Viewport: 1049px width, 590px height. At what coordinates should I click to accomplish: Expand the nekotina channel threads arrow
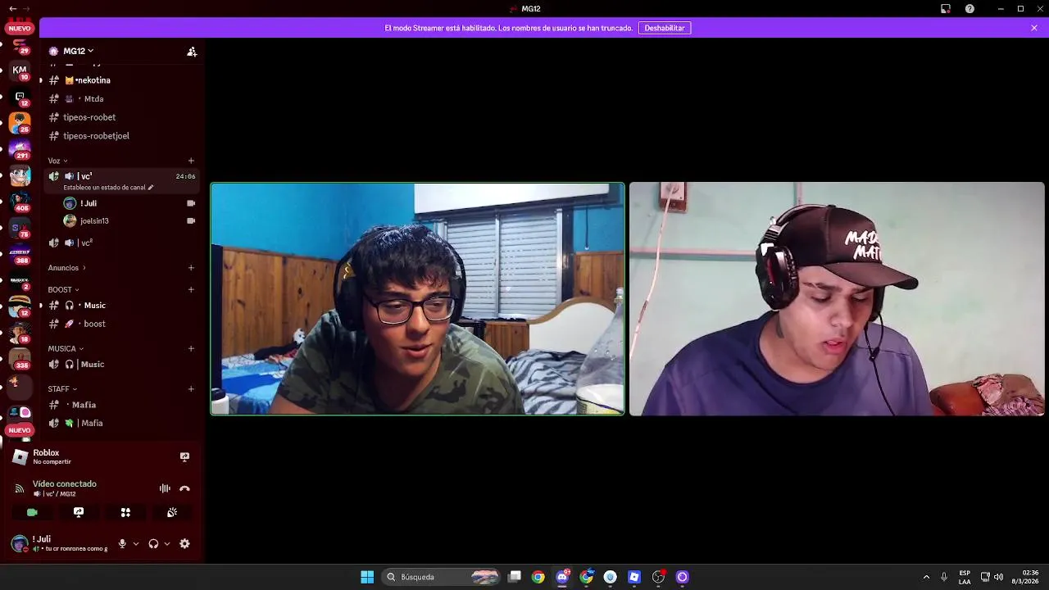tap(41, 80)
